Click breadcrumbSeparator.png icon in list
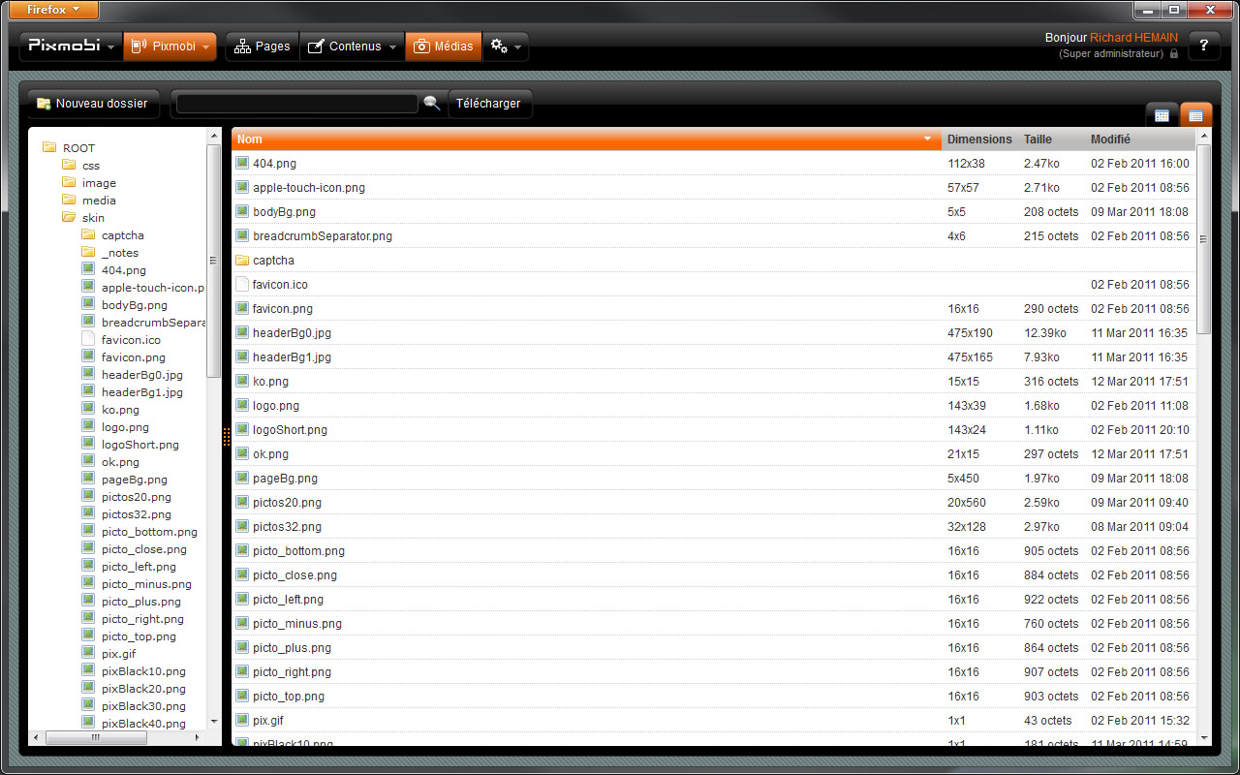 [242, 235]
